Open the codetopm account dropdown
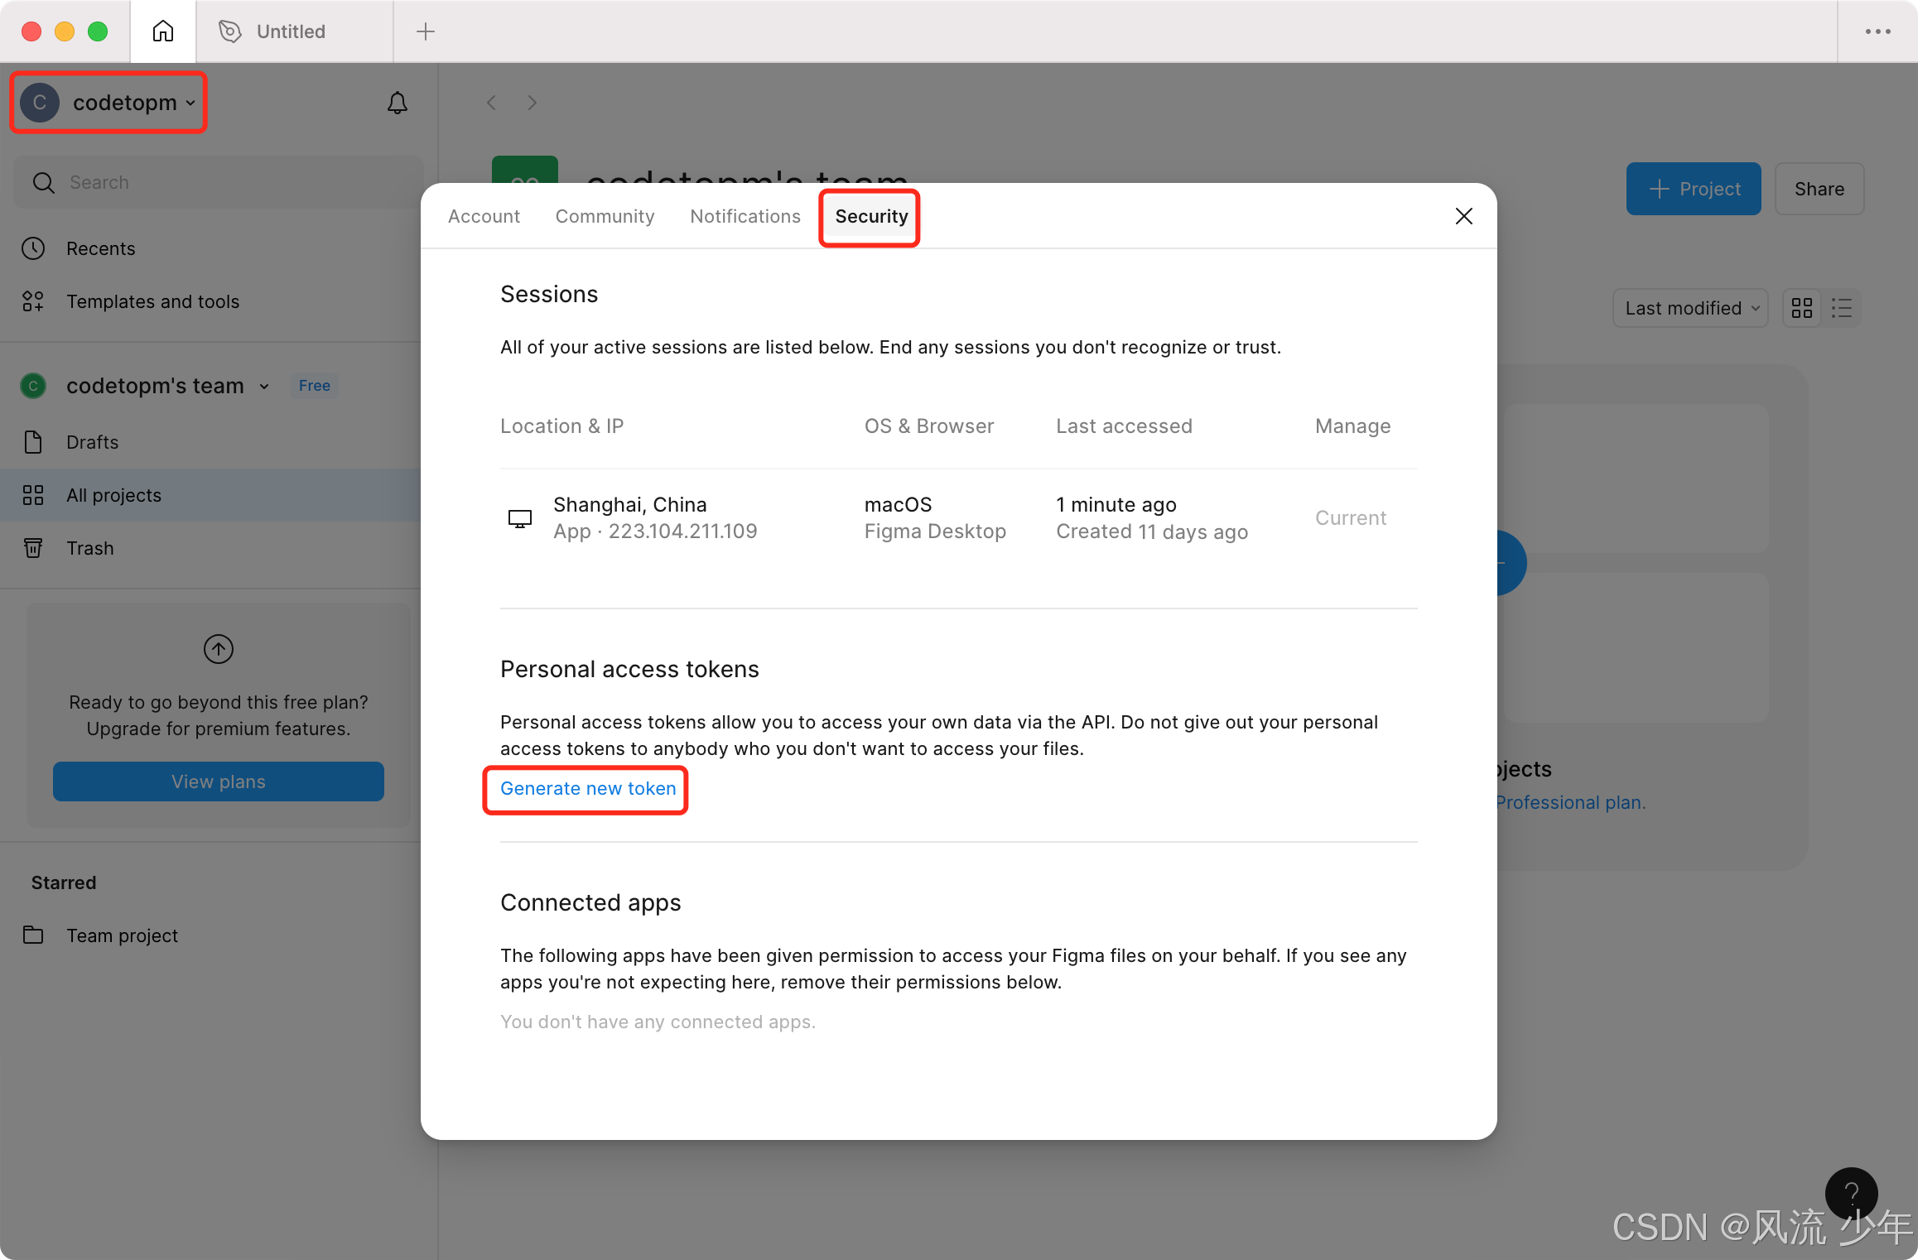The image size is (1918, 1260). [108, 103]
